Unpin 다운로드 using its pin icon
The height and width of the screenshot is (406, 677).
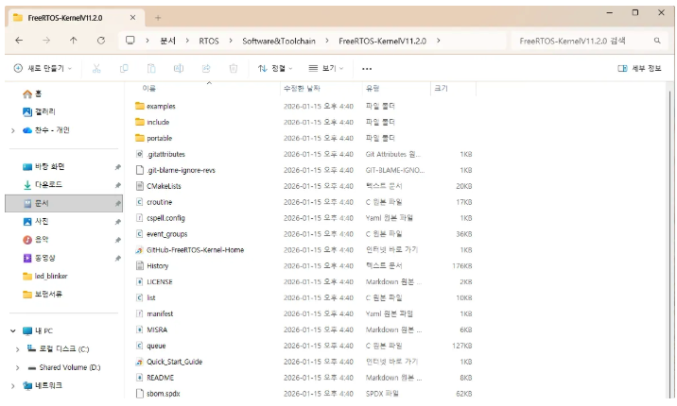[117, 185]
